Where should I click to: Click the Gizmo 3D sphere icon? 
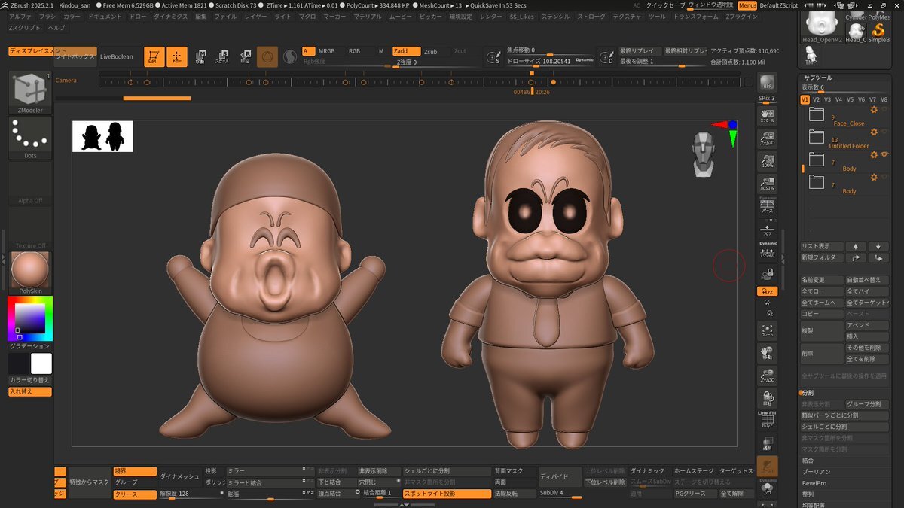click(x=267, y=56)
